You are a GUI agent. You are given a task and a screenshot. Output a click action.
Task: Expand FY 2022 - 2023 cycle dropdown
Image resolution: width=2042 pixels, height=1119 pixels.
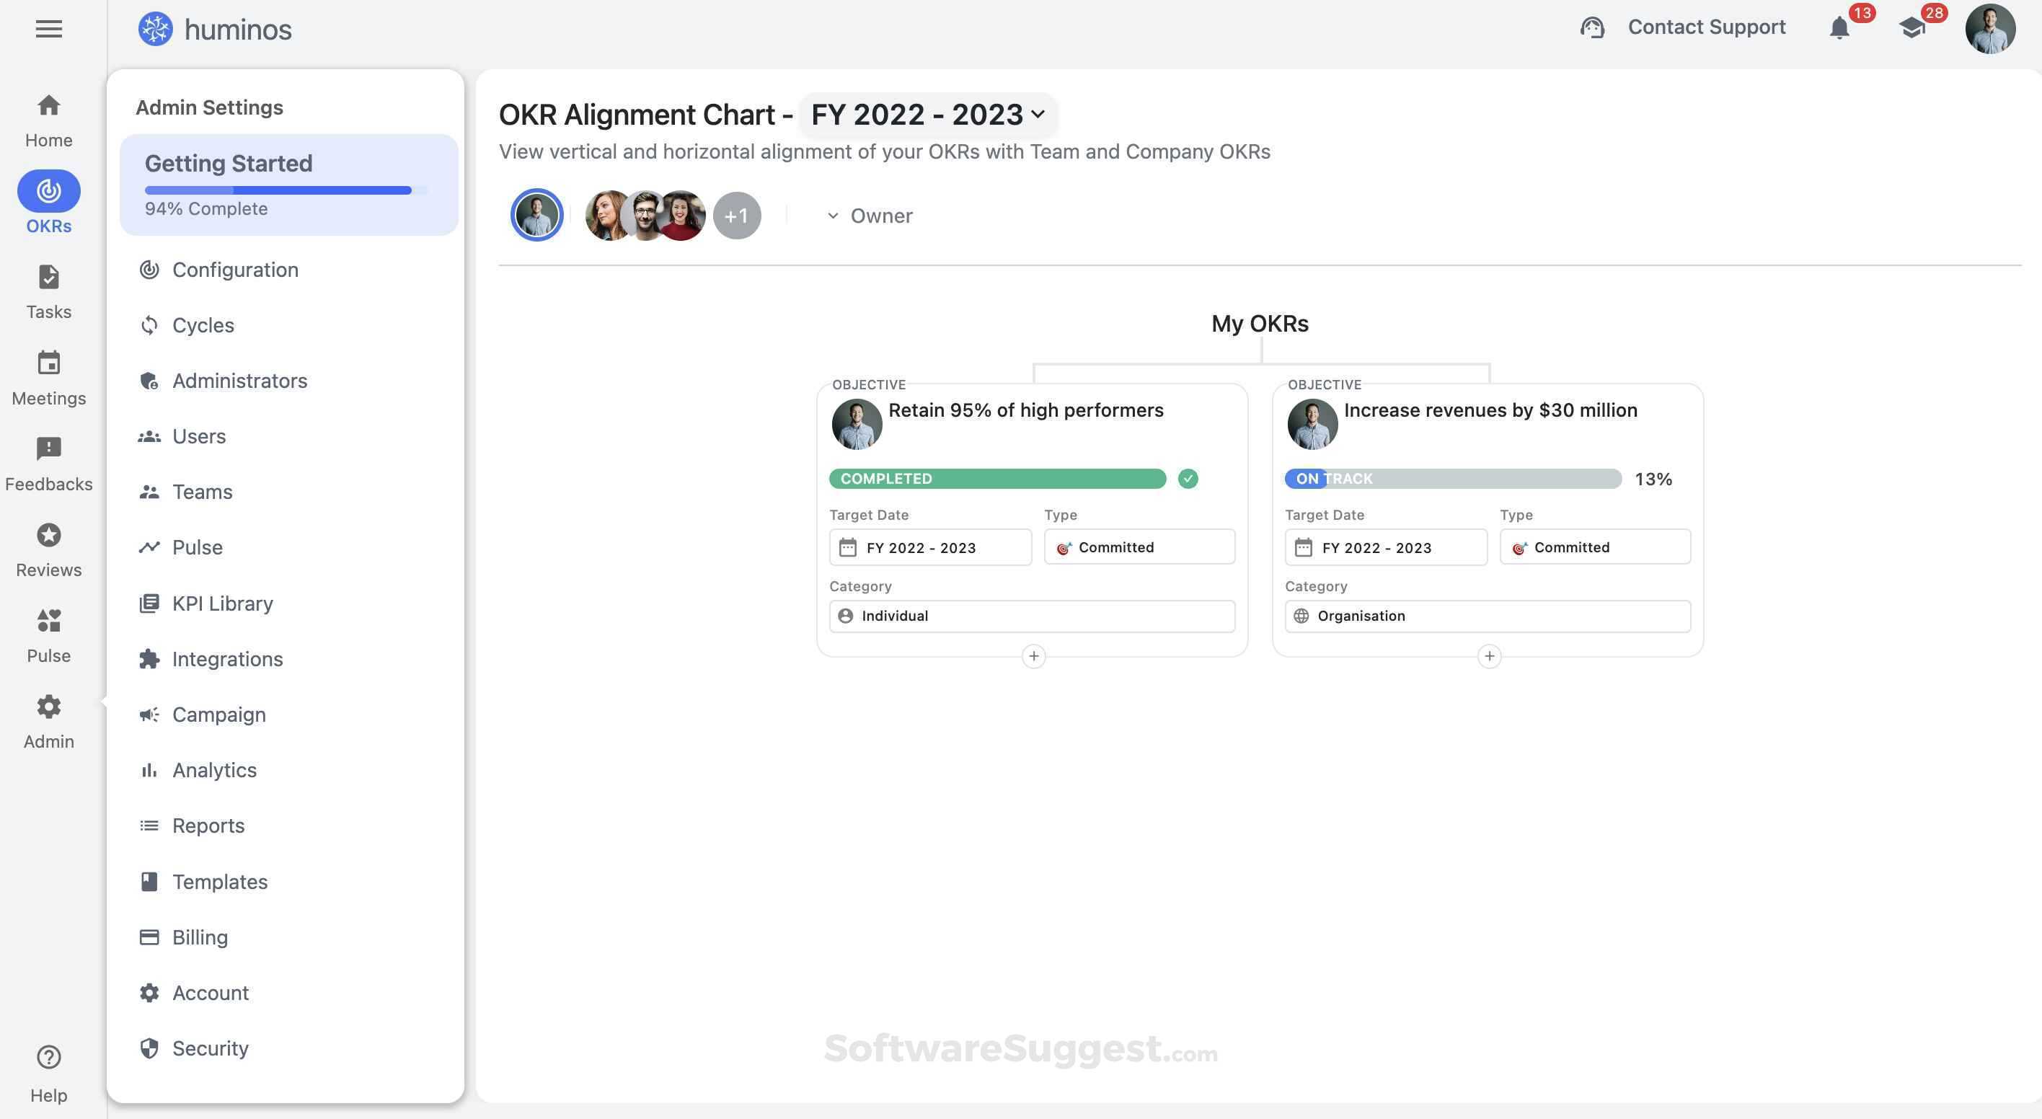tap(927, 115)
